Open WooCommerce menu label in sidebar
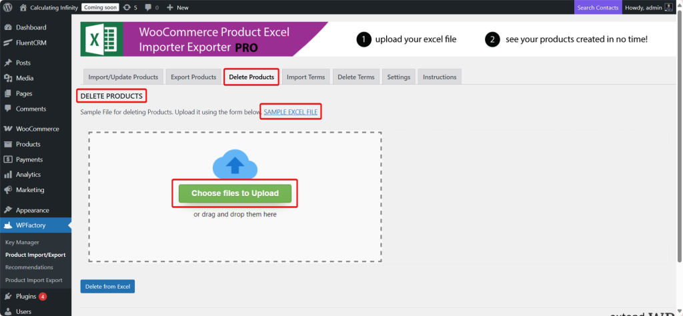This screenshot has width=683, height=316. [37, 129]
